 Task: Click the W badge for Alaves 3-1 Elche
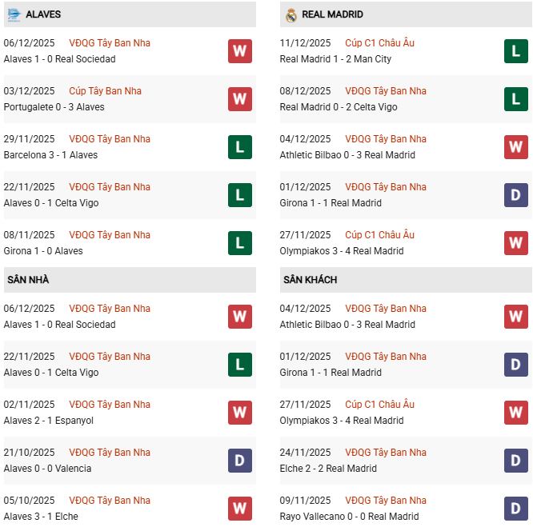[x=239, y=509]
